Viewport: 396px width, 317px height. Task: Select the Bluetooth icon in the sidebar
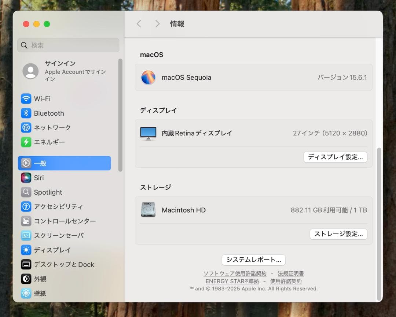coord(26,113)
